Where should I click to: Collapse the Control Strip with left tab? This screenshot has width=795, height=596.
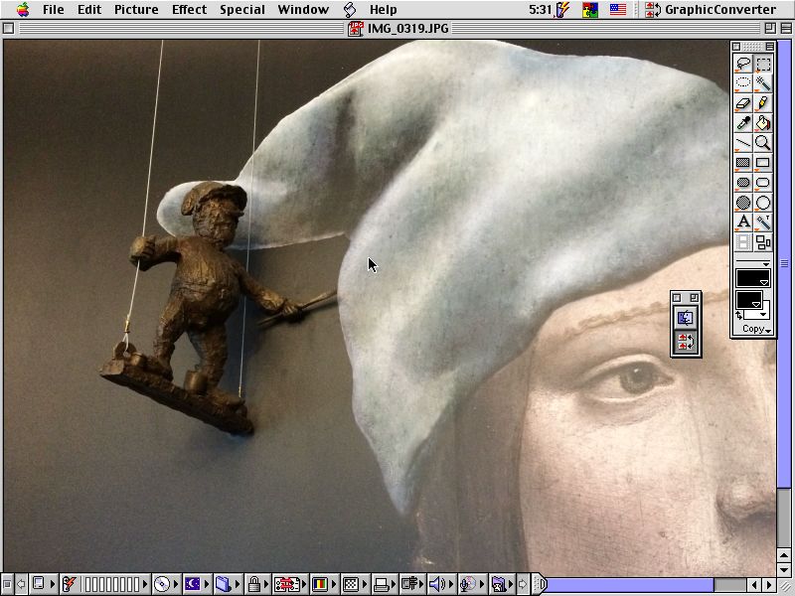[x=7, y=584]
